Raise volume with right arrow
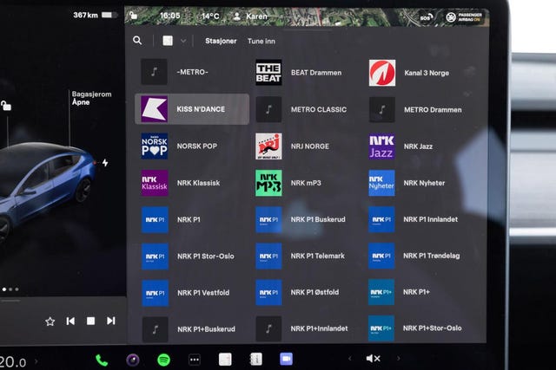This screenshot has width=556, height=370. [x=399, y=359]
